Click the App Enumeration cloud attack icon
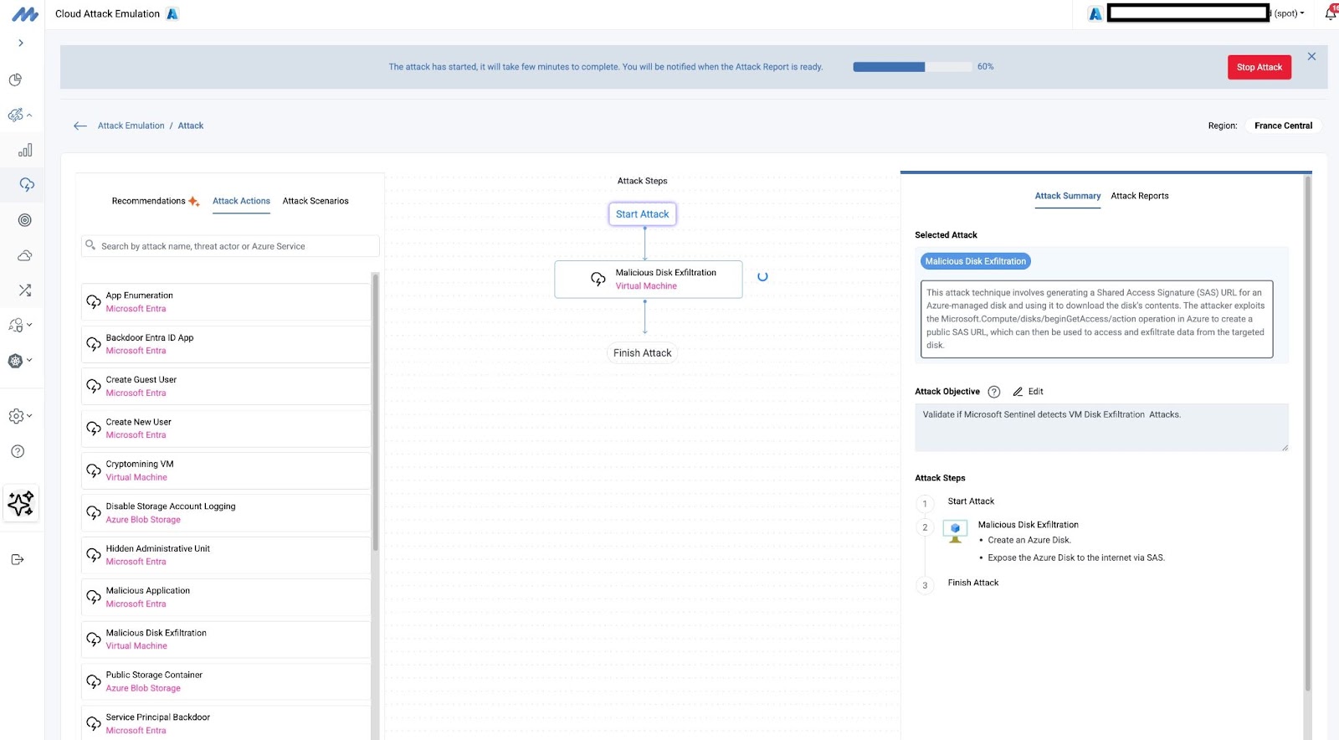Screen dimensions: 1339x740 94,302
